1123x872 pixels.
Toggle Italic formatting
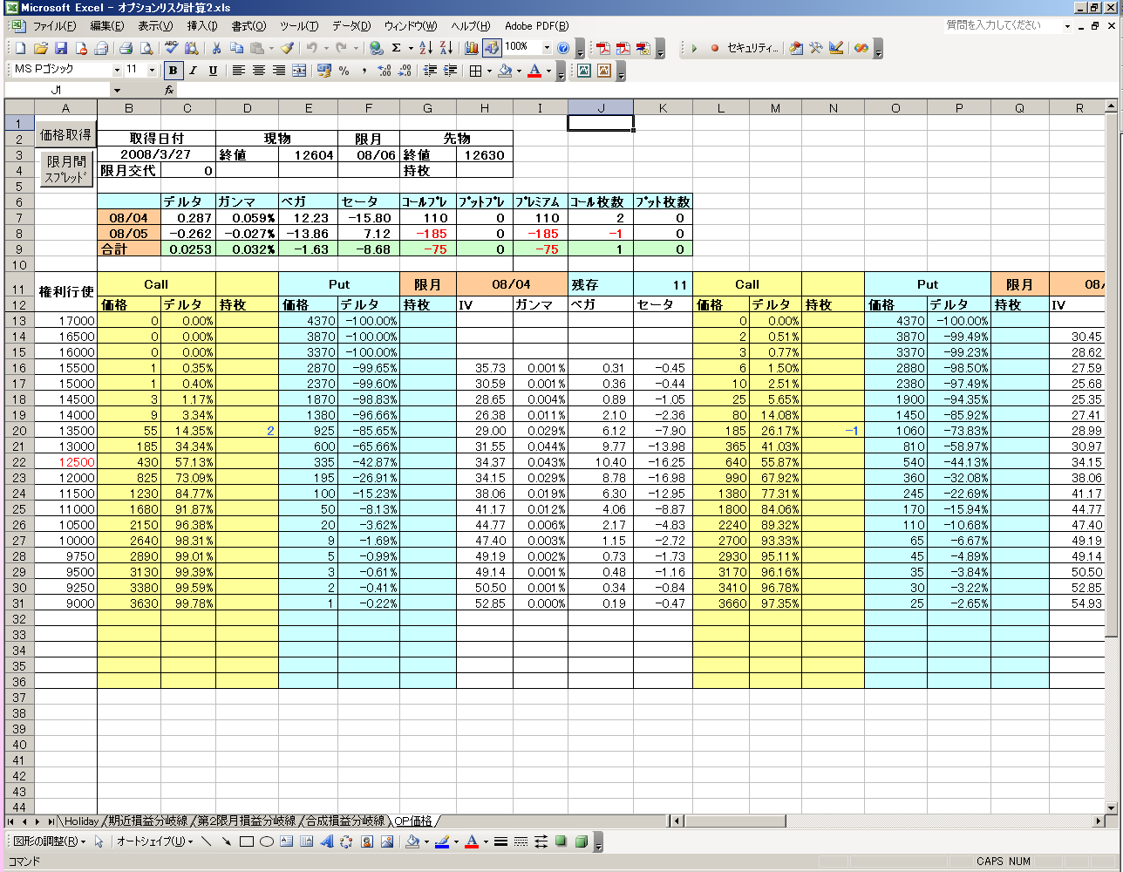pos(193,71)
